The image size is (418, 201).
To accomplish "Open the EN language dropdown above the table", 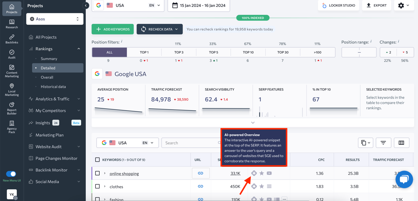I will click(x=147, y=143).
